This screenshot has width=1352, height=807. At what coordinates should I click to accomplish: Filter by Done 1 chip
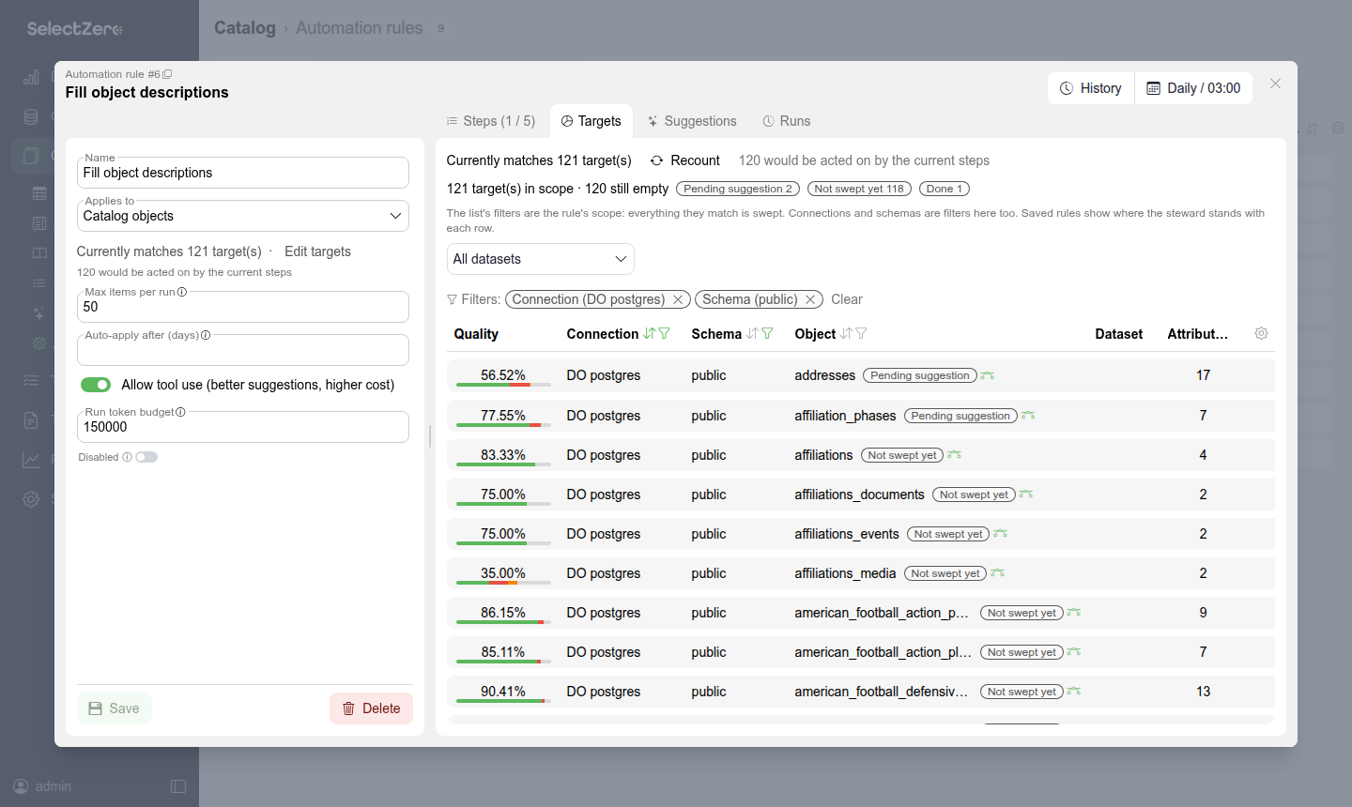[x=945, y=189]
